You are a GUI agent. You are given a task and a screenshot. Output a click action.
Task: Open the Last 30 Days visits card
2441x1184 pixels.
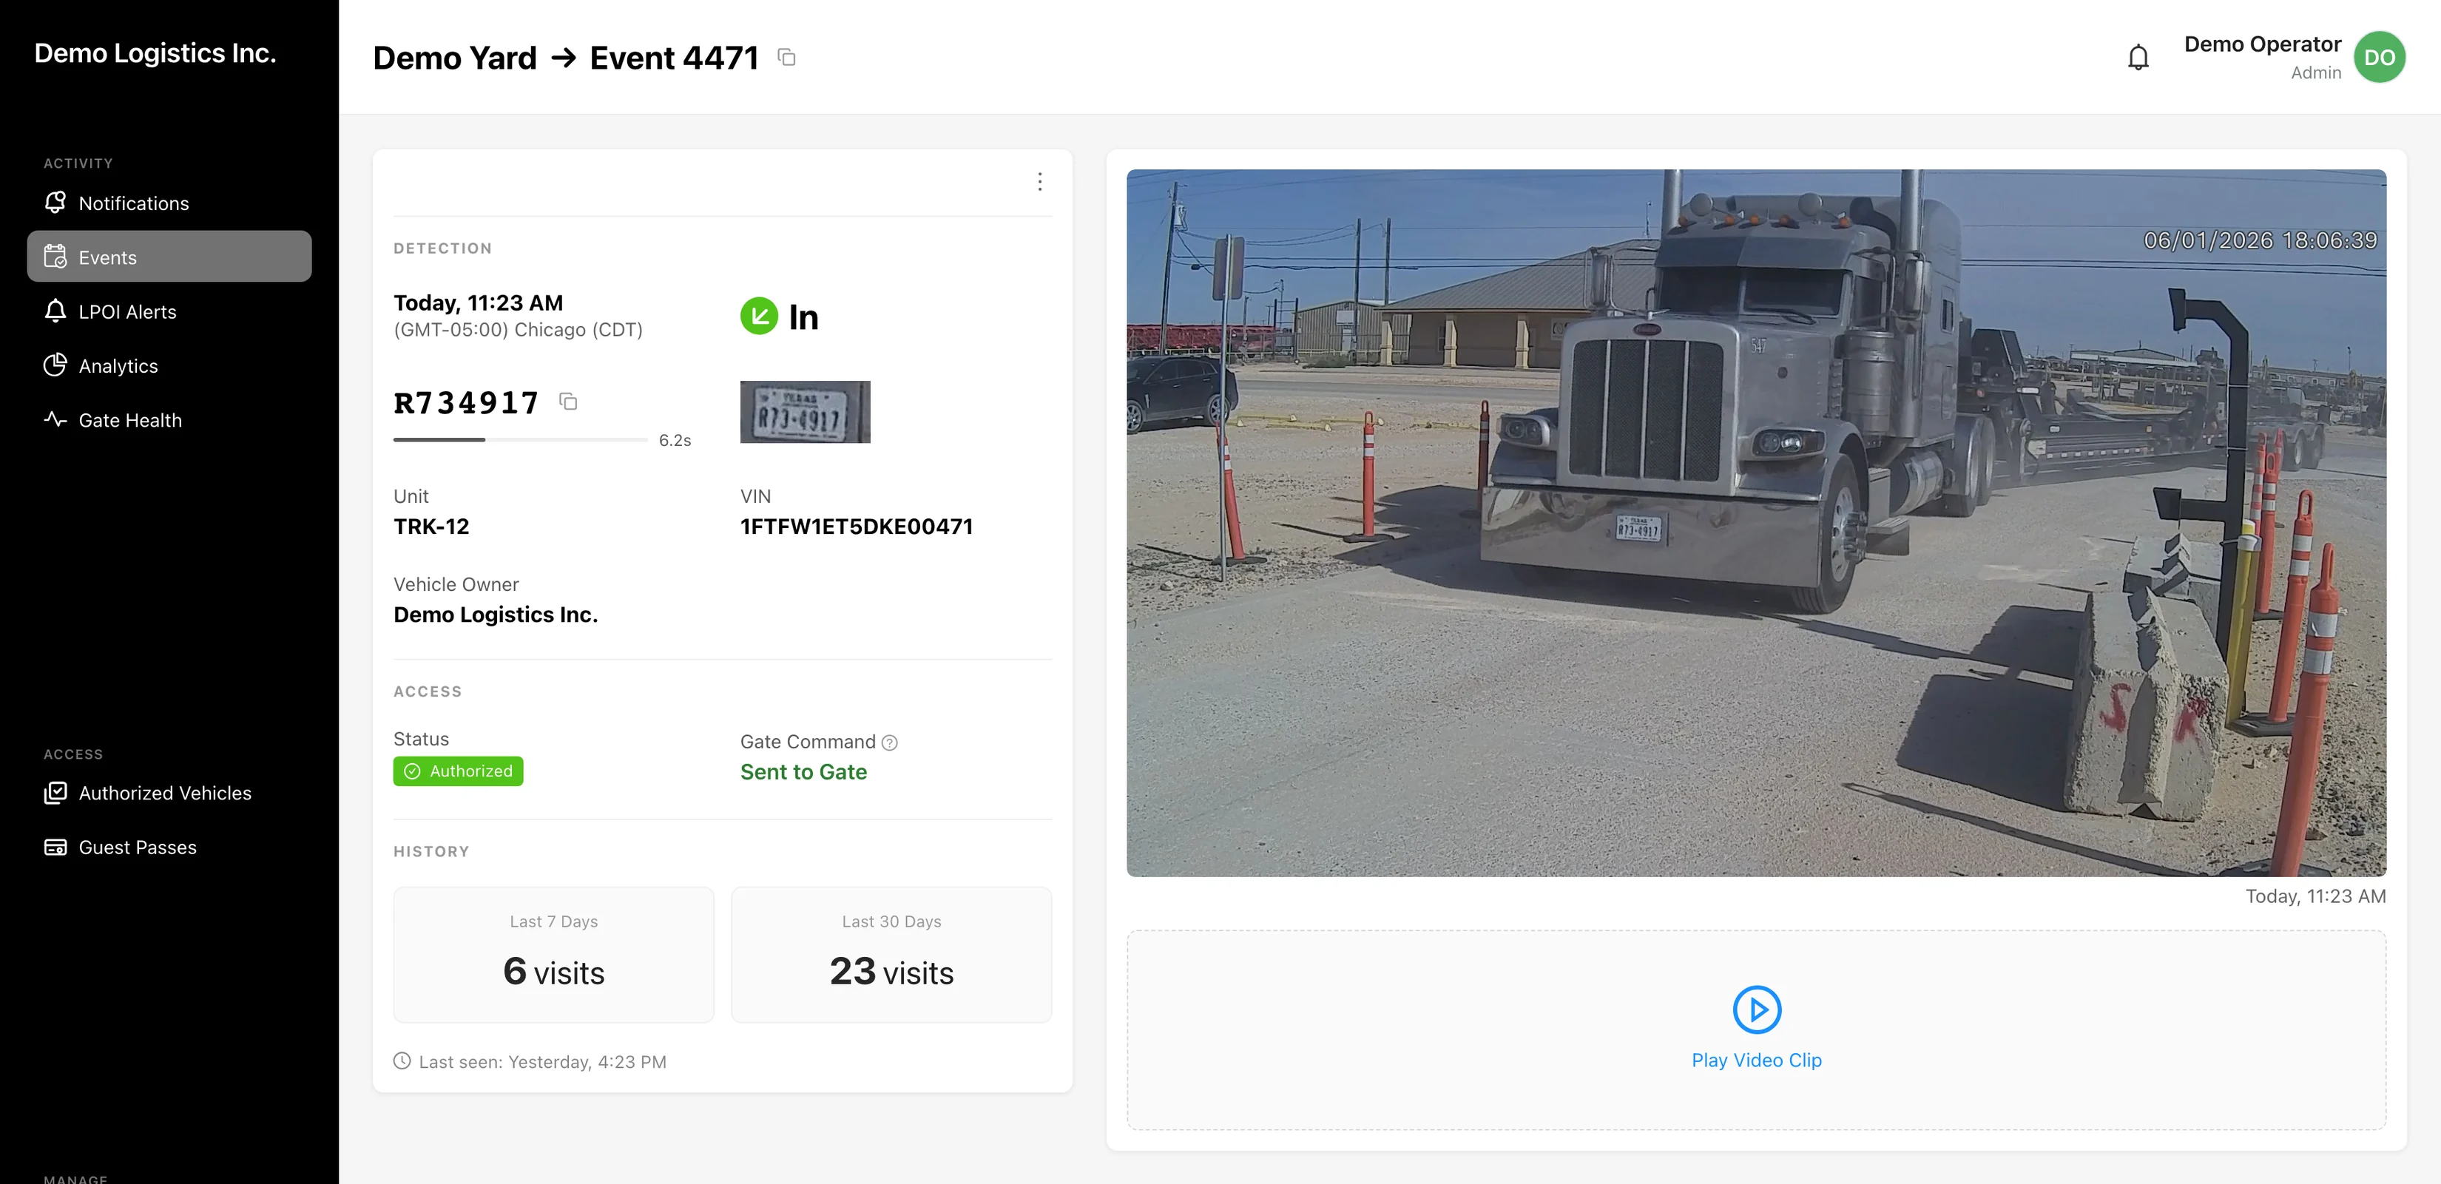pyautogui.click(x=891, y=954)
